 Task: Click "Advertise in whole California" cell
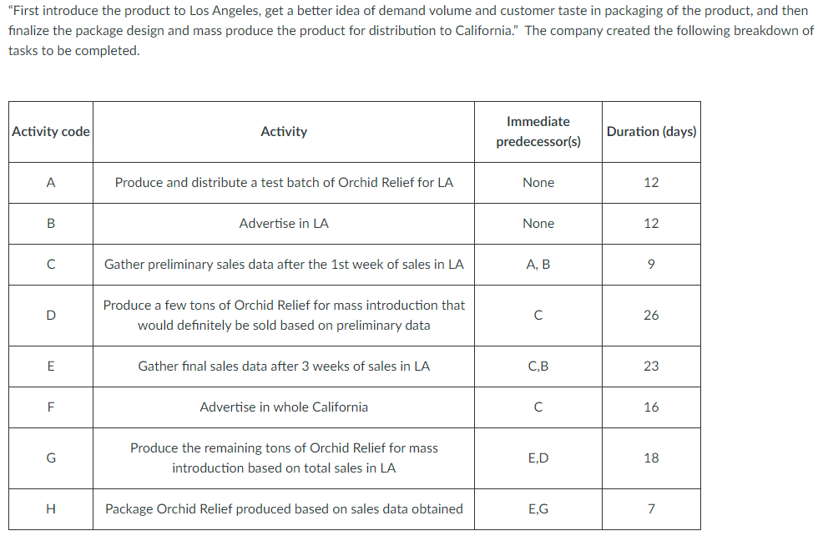284,407
